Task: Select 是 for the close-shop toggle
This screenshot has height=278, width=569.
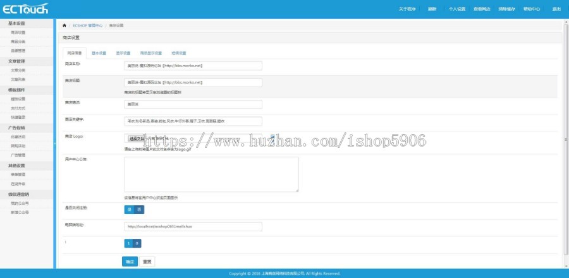Action: click(x=129, y=210)
